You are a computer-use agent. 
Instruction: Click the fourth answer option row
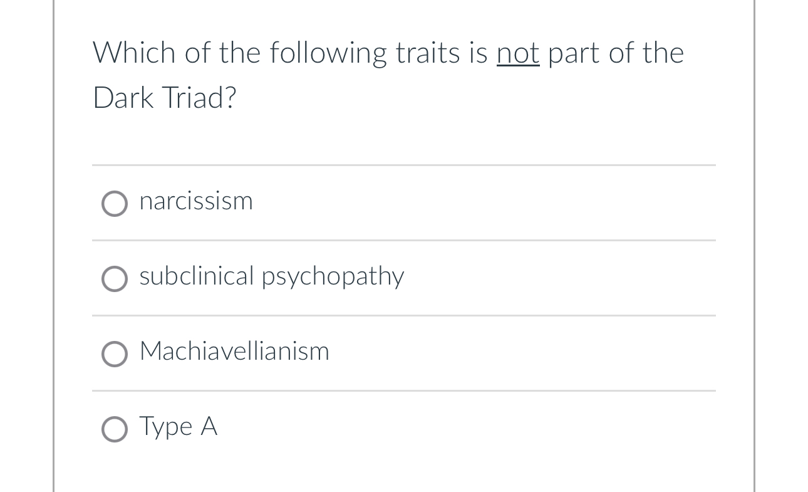click(x=404, y=428)
